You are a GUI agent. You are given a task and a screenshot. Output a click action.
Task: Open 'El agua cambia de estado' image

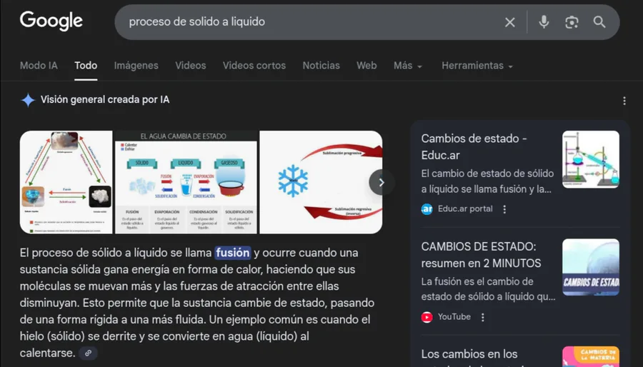point(186,182)
